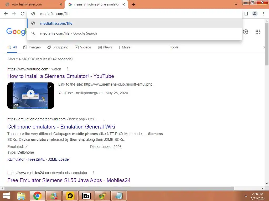Select the All search results tab

point(12,47)
